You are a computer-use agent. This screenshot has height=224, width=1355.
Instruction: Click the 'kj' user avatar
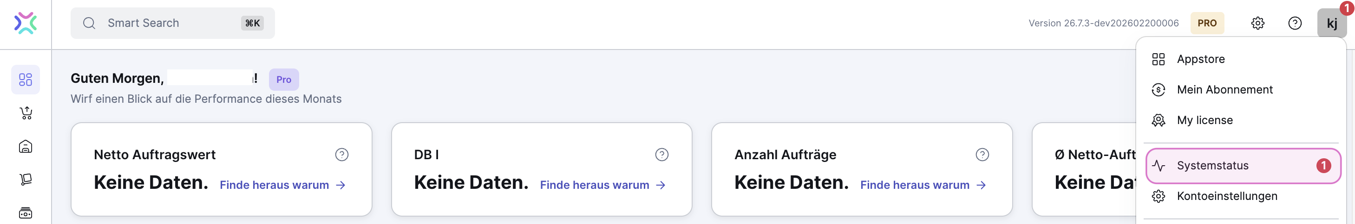click(1331, 23)
